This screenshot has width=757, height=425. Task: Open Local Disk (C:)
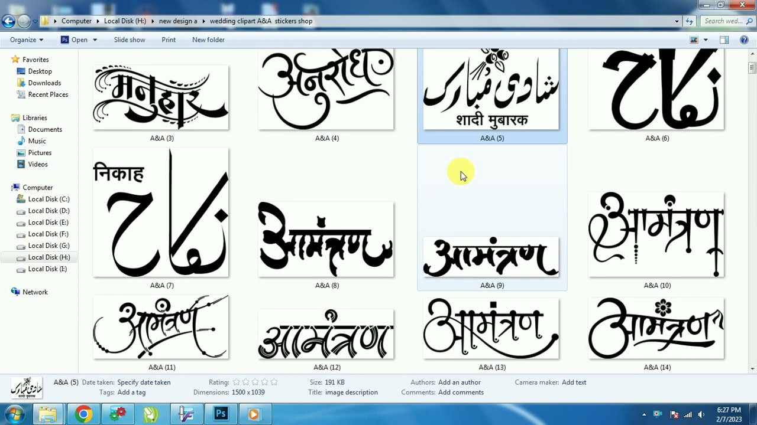[48, 199]
